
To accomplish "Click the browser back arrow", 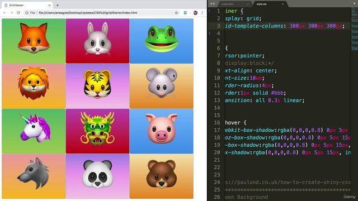I will tap(5, 13).
